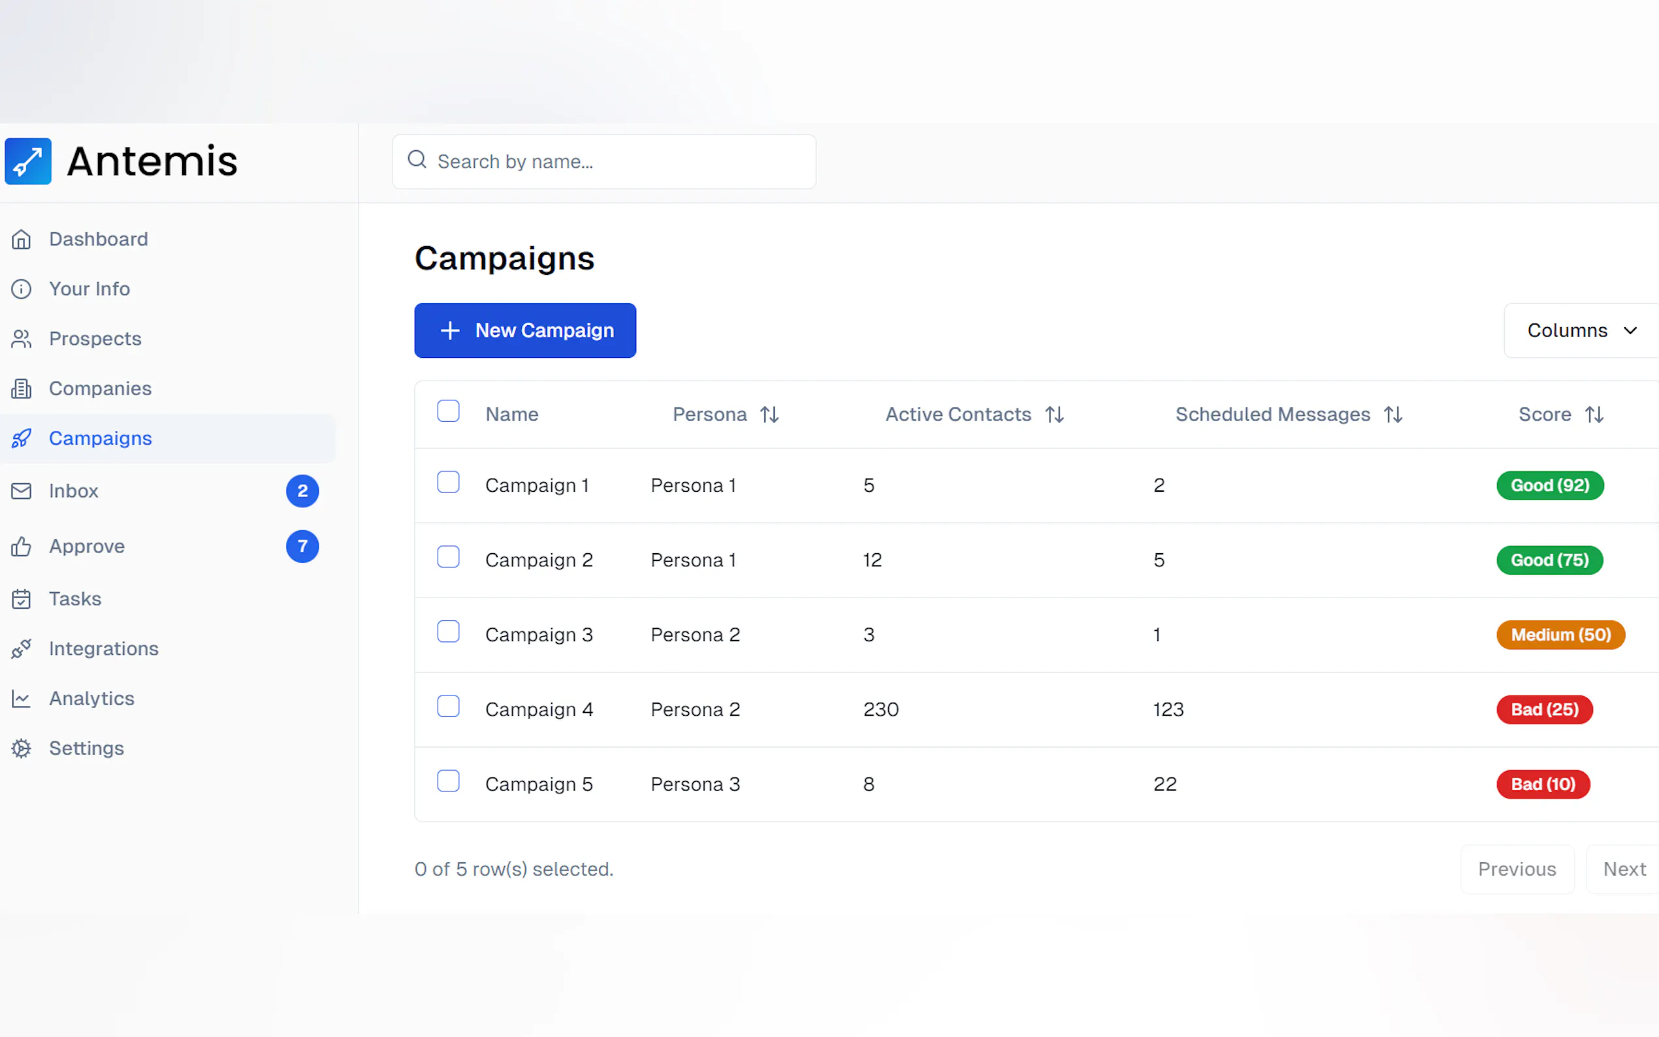
Task: Click the Dashboard home icon
Action: (22, 240)
